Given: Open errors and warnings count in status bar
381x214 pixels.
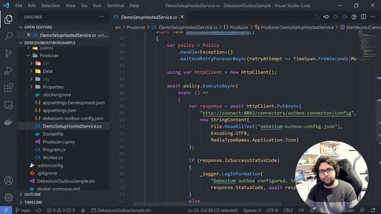Looking at the screenshot, I should click(61, 210).
